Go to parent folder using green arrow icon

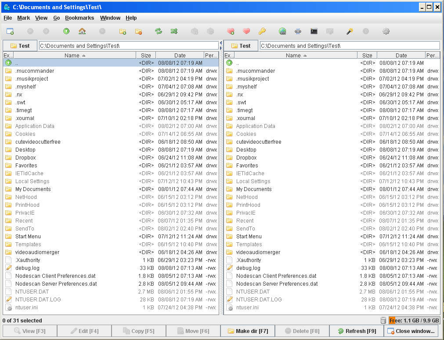pos(66,31)
